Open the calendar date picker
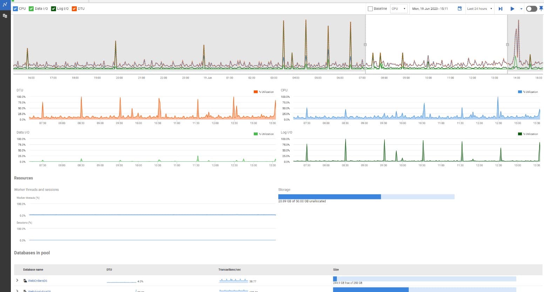Viewport: 544px width, 292px height. [x=460, y=8]
